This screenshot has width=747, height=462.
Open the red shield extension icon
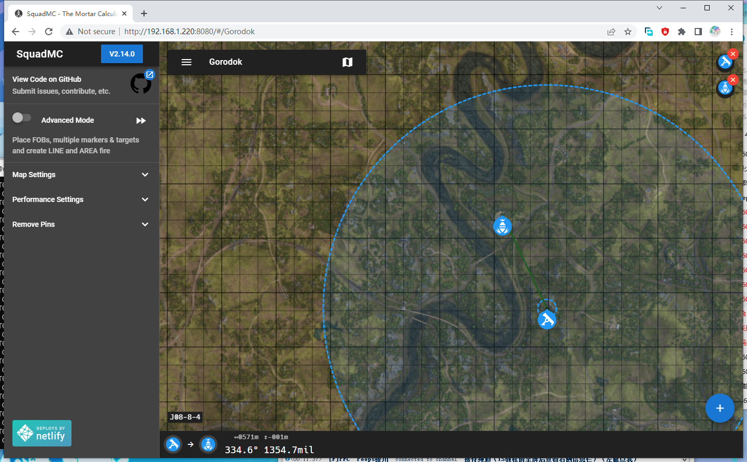tap(665, 32)
